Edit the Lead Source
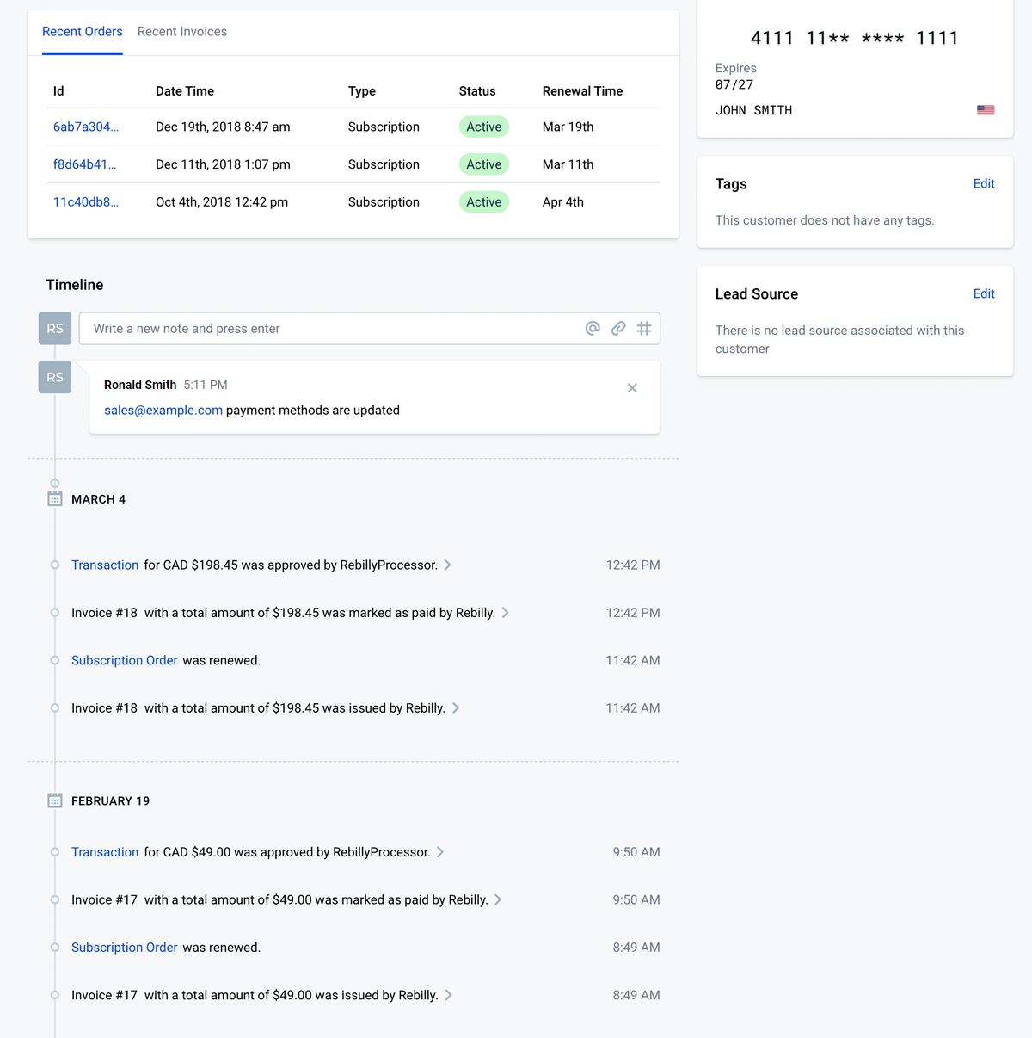The height and width of the screenshot is (1038, 1032). pyautogui.click(x=983, y=293)
